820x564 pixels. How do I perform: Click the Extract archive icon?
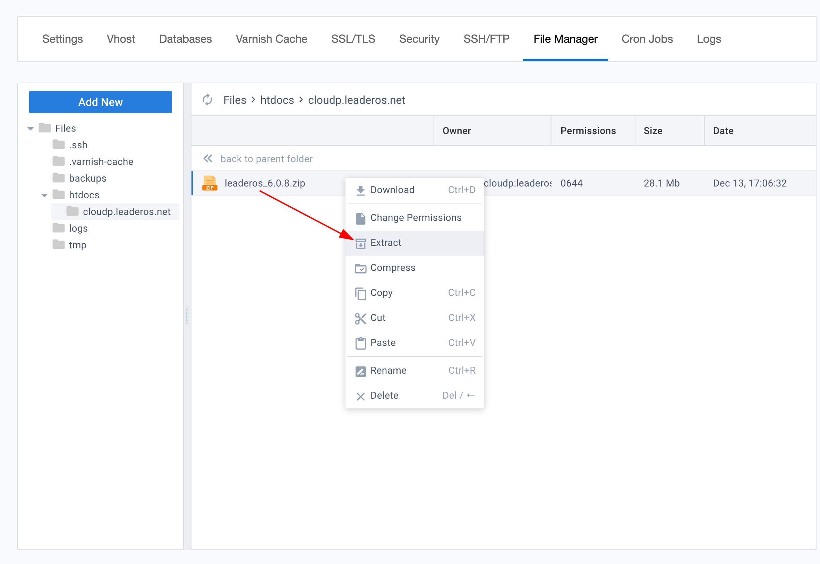coord(360,243)
